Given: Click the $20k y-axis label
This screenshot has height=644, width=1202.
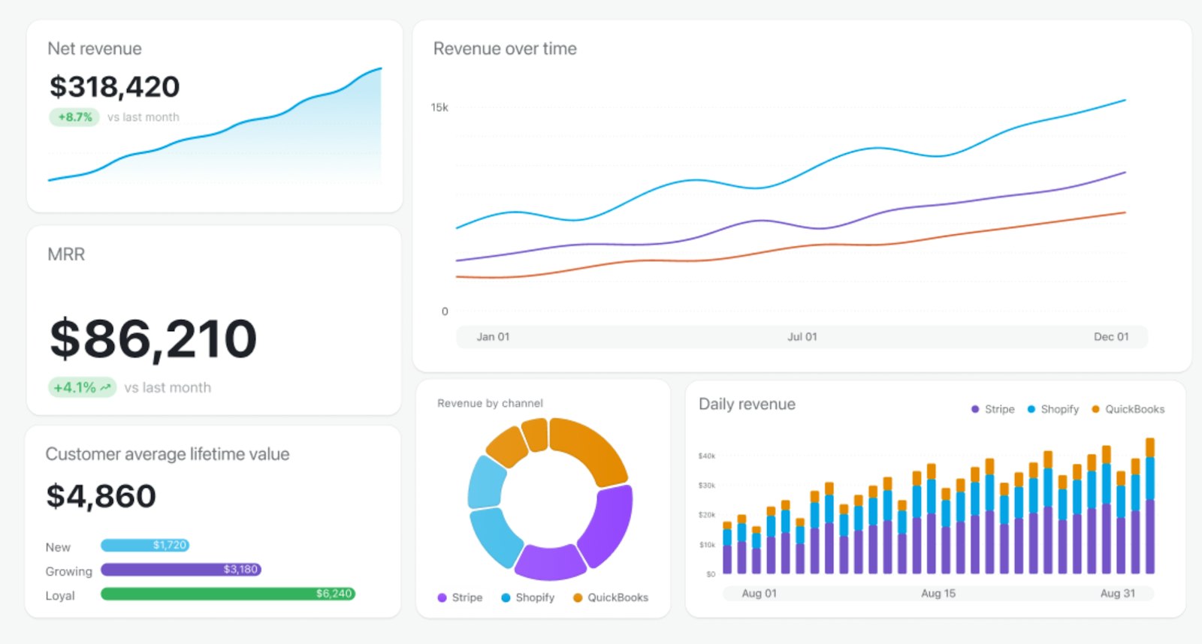Looking at the screenshot, I should 706,515.
